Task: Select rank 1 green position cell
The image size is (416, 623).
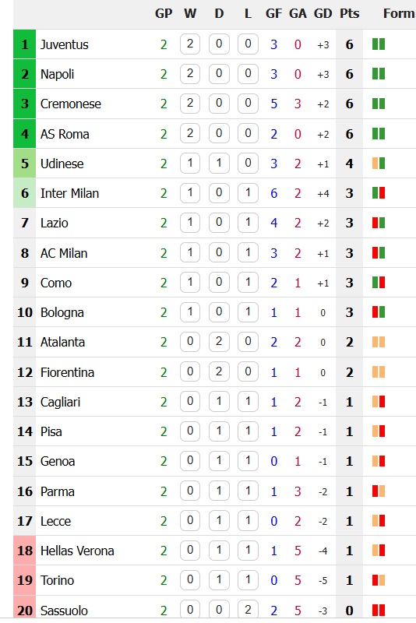Action: click(x=25, y=44)
